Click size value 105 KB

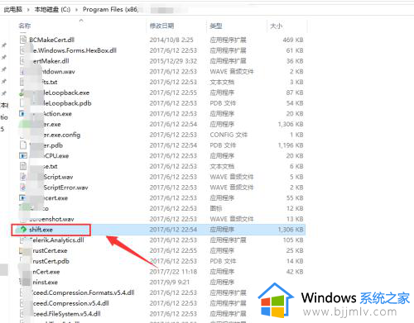pos(293,240)
